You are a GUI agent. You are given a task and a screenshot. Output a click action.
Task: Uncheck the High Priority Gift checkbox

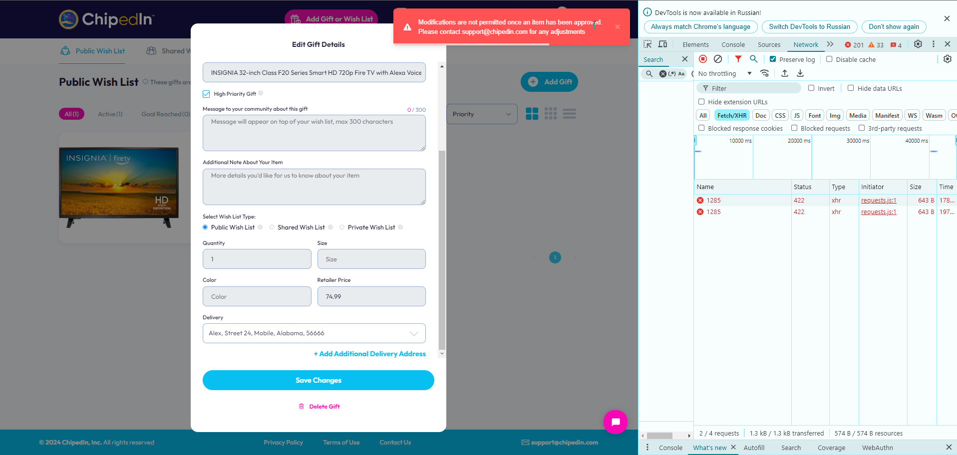[206, 94]
